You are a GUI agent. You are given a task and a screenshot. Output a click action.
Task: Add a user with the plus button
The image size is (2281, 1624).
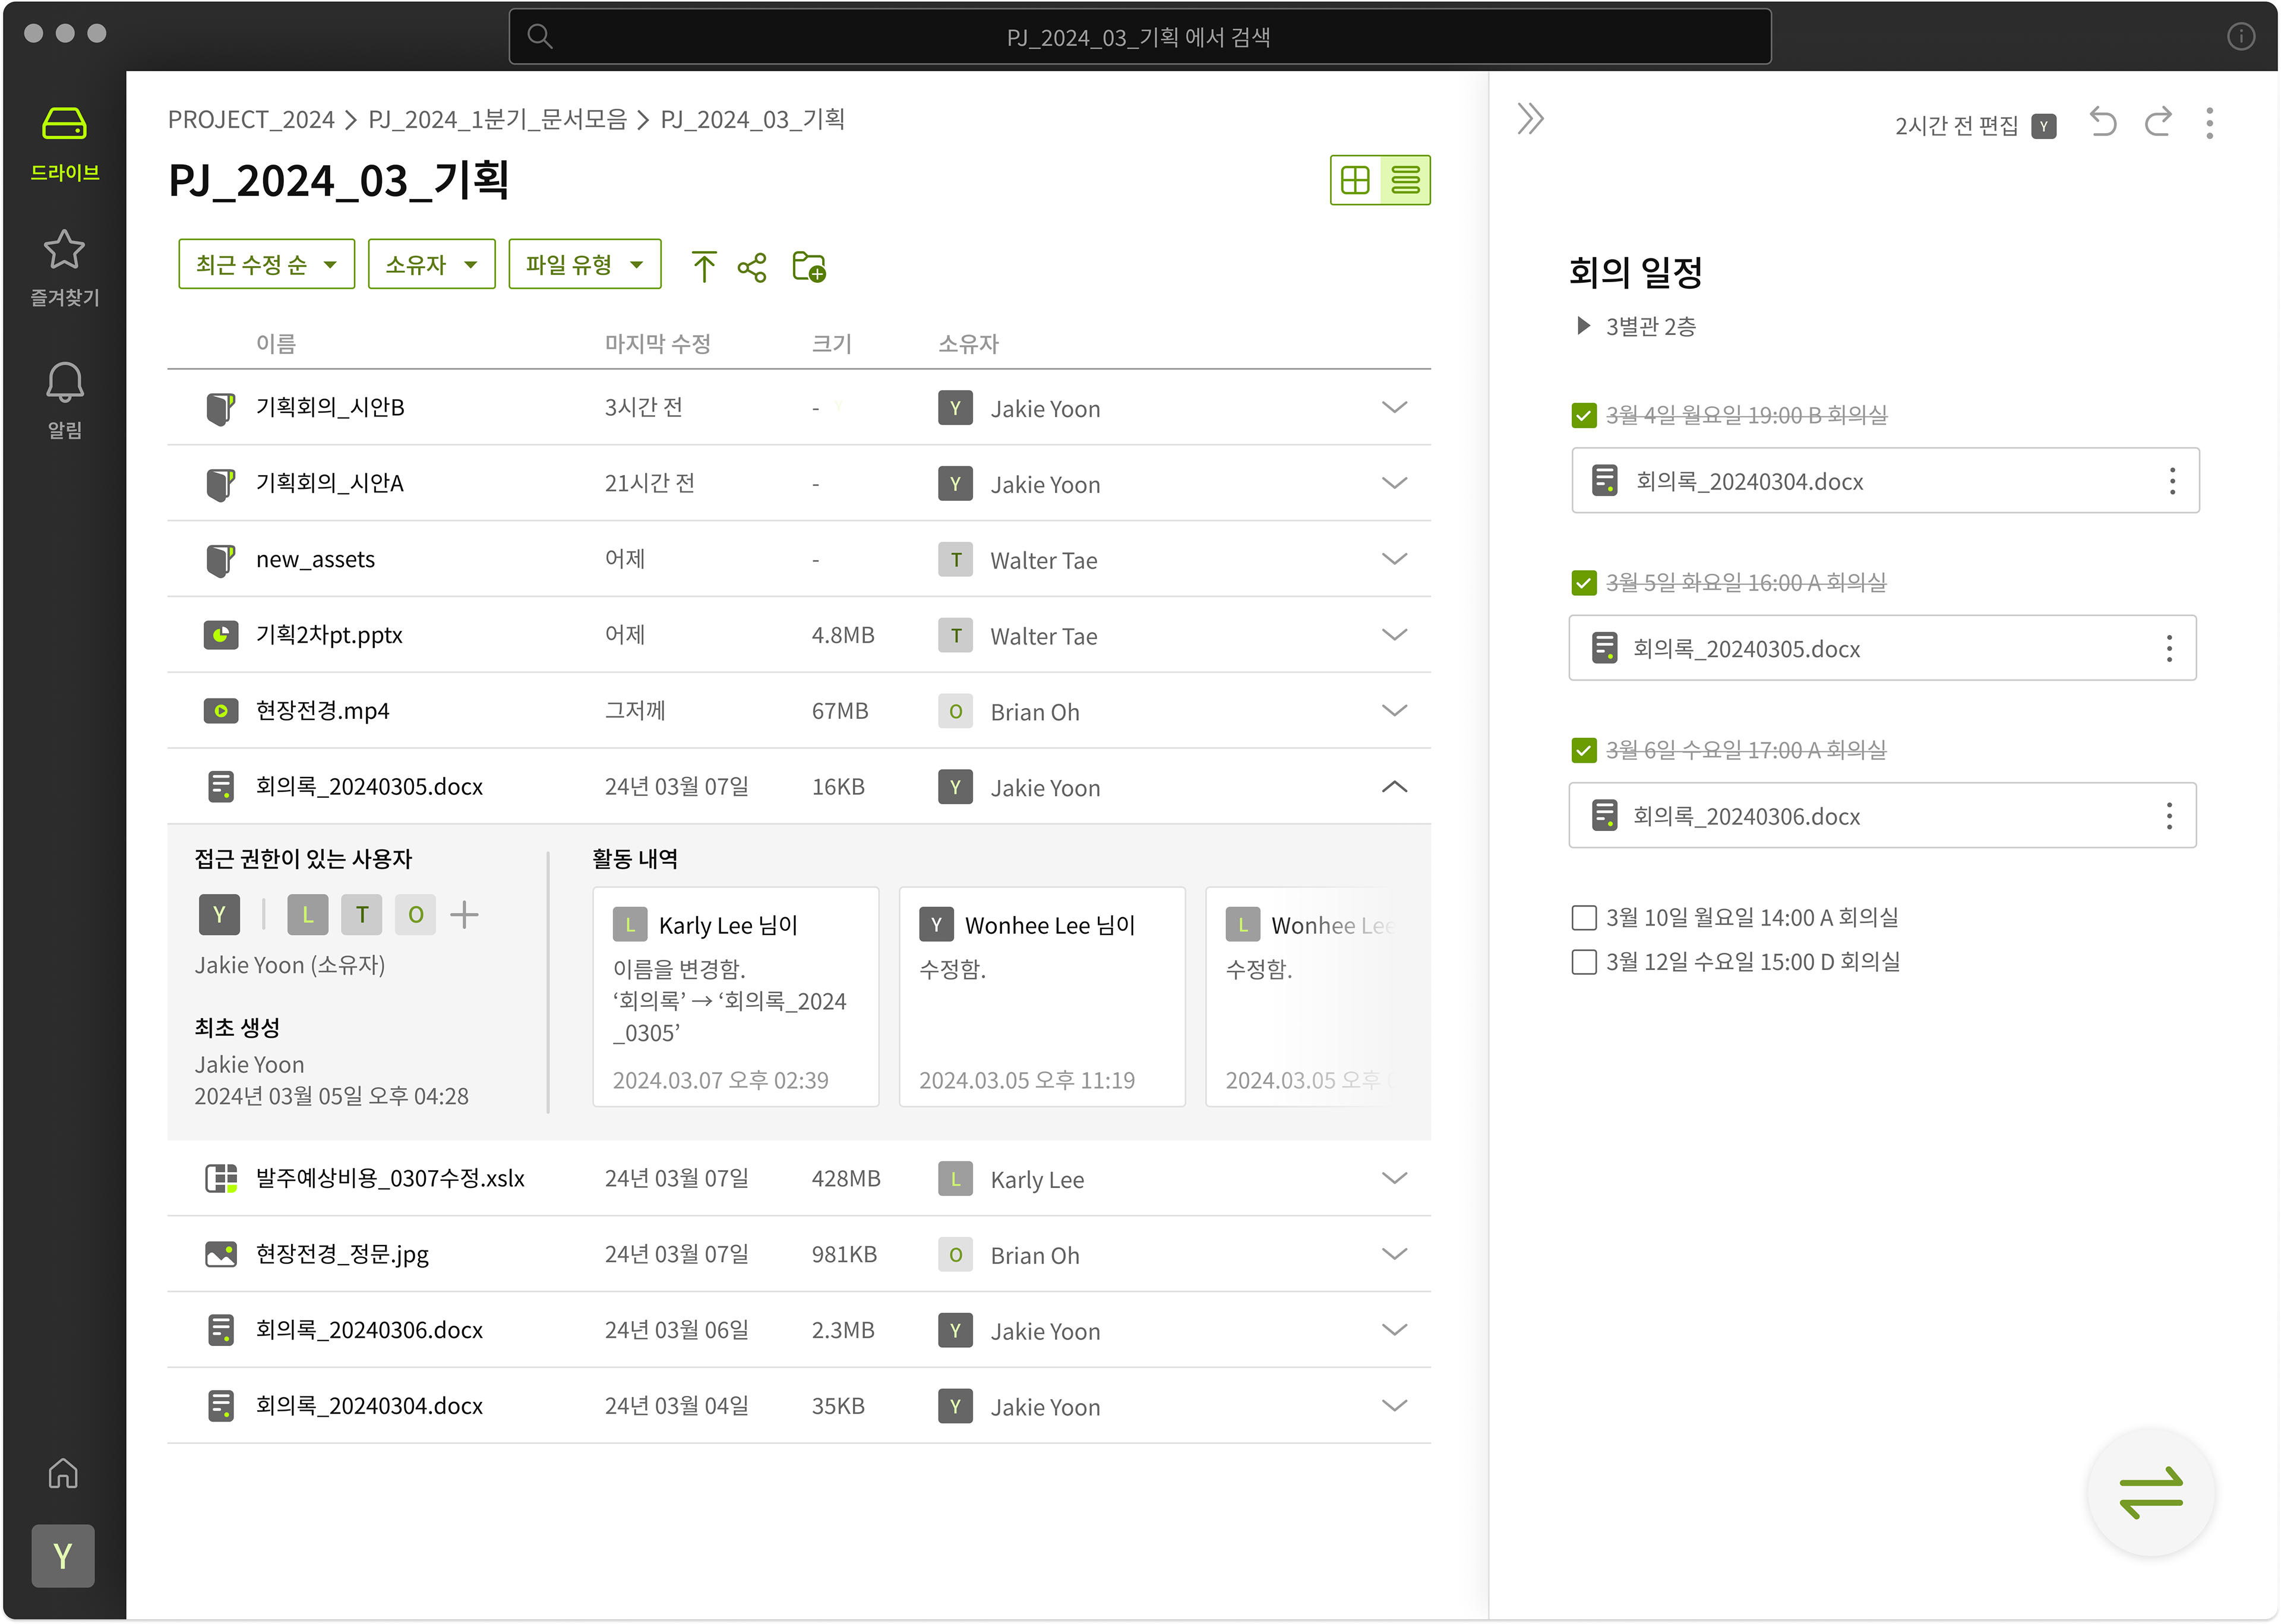(464, 914)
